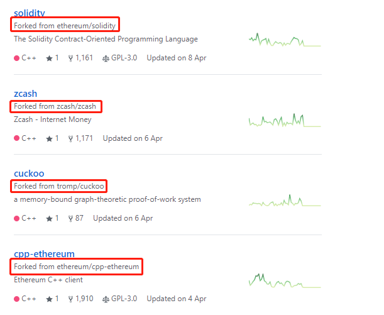
Task: Click the fork count 1,171
Action: pyautogui.click(x=84, y=138)
